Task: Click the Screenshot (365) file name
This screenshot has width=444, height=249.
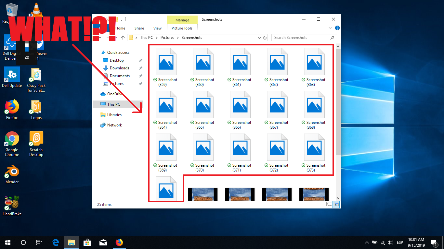Action: point(205,125)
